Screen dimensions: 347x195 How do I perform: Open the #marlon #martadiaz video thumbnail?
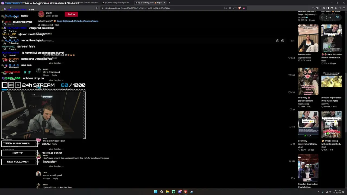click(x=308, y=168)
